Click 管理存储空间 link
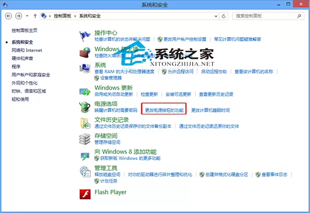 tap(107, 142)
